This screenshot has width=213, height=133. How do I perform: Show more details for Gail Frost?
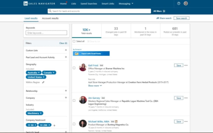[95, 86]
